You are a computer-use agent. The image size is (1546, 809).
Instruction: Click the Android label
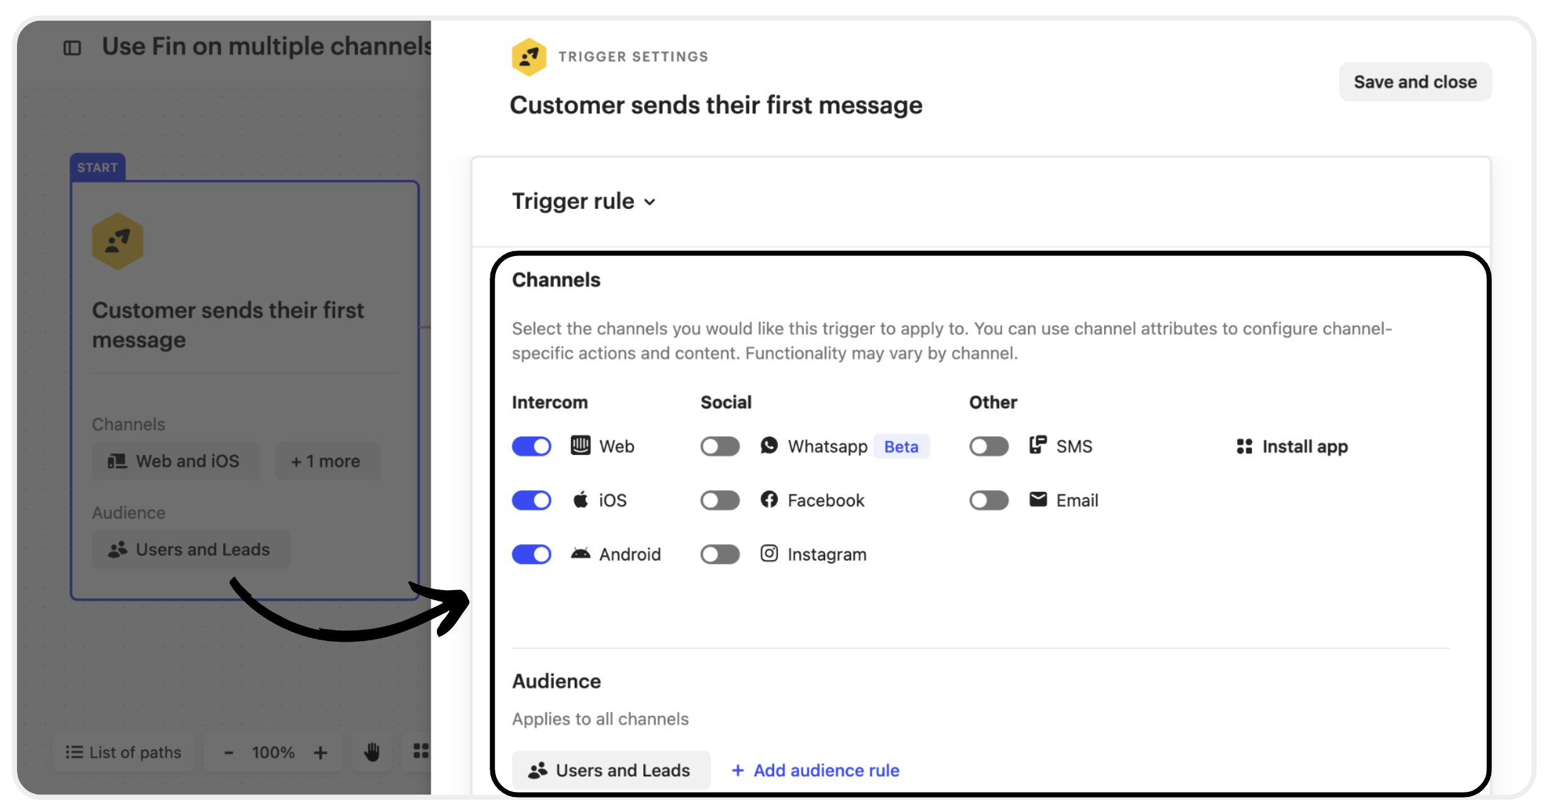pyautogui.click(x=630, y=555)
